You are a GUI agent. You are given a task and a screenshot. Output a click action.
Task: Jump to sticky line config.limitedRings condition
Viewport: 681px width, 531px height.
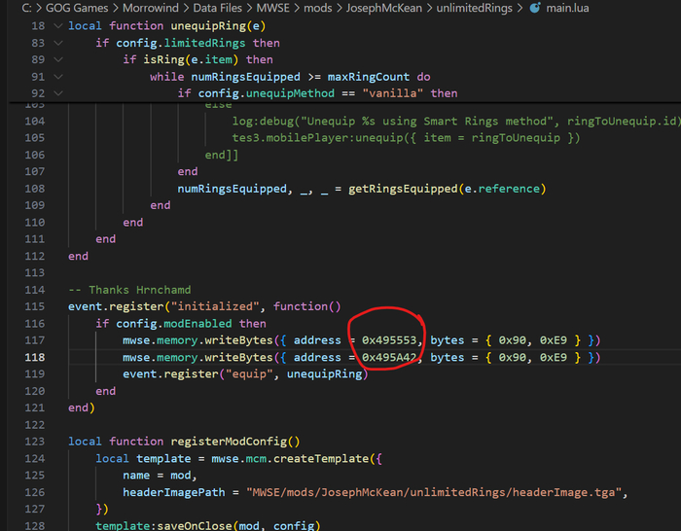point(198,43)
